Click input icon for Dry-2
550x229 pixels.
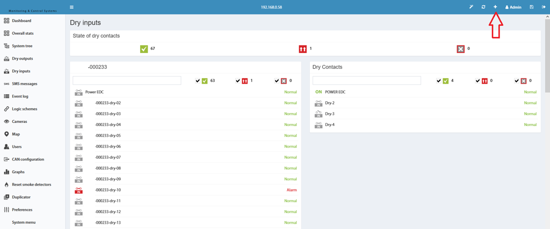[319, 103]
